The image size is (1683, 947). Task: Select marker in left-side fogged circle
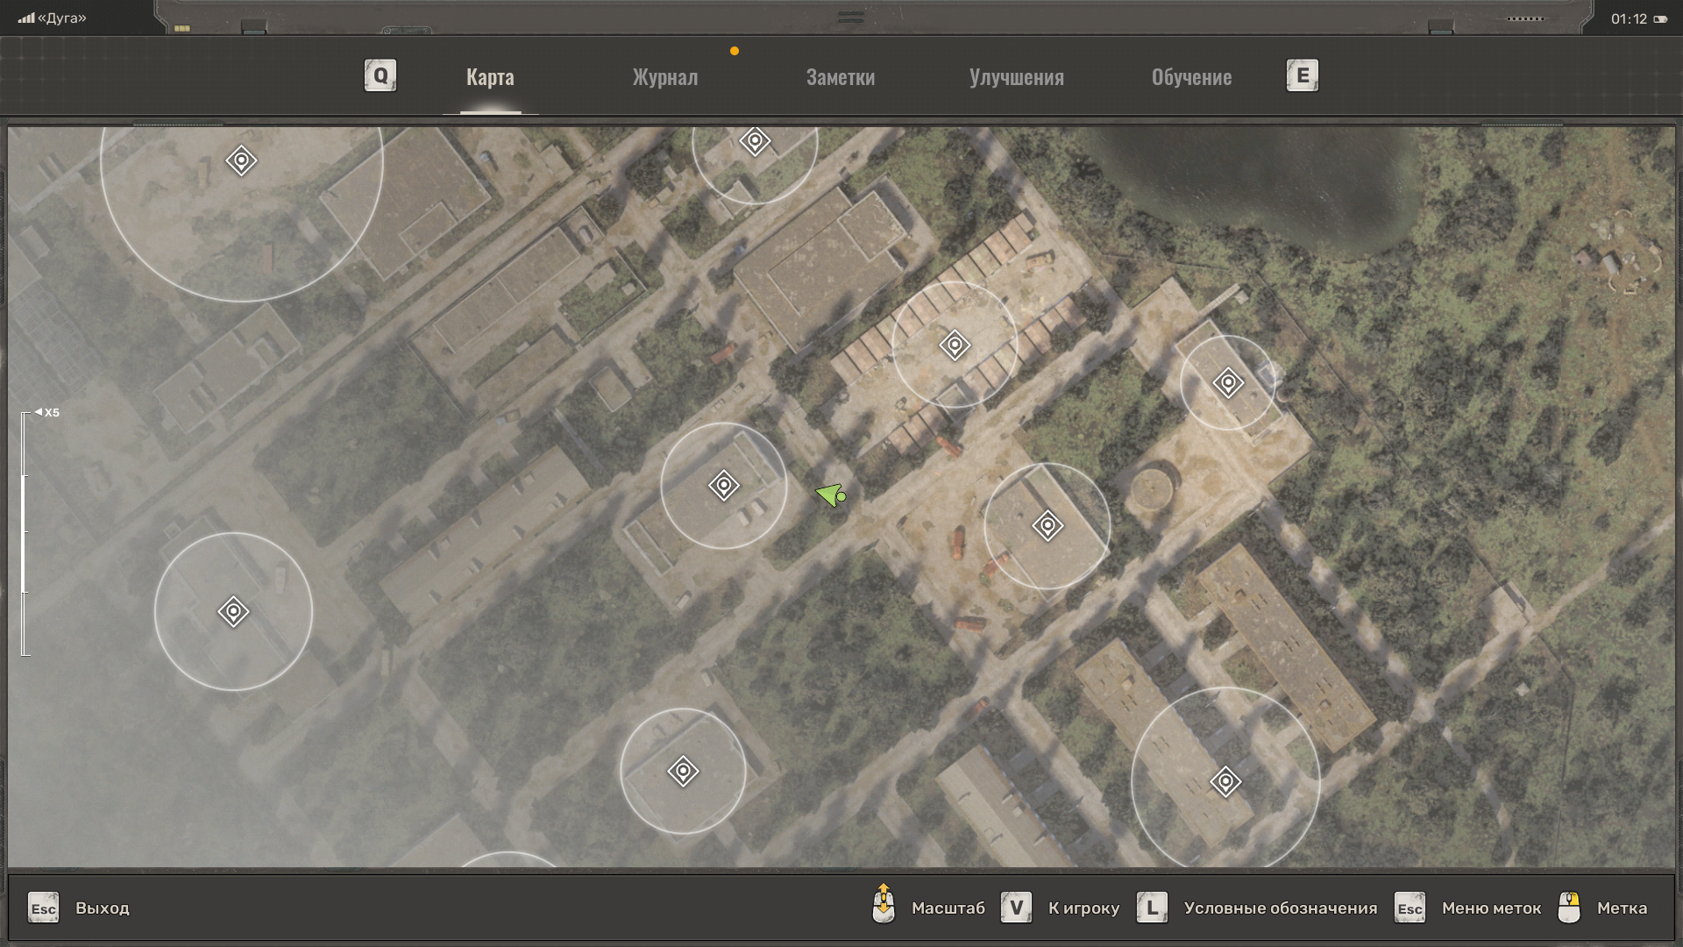click(x=233, y=611)
